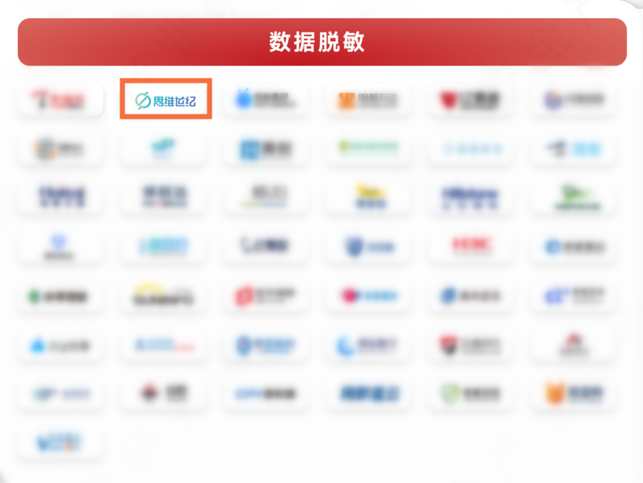The image size is (643, 483).
Task: Click the pink circle logo card
Action: pos(368,295)
